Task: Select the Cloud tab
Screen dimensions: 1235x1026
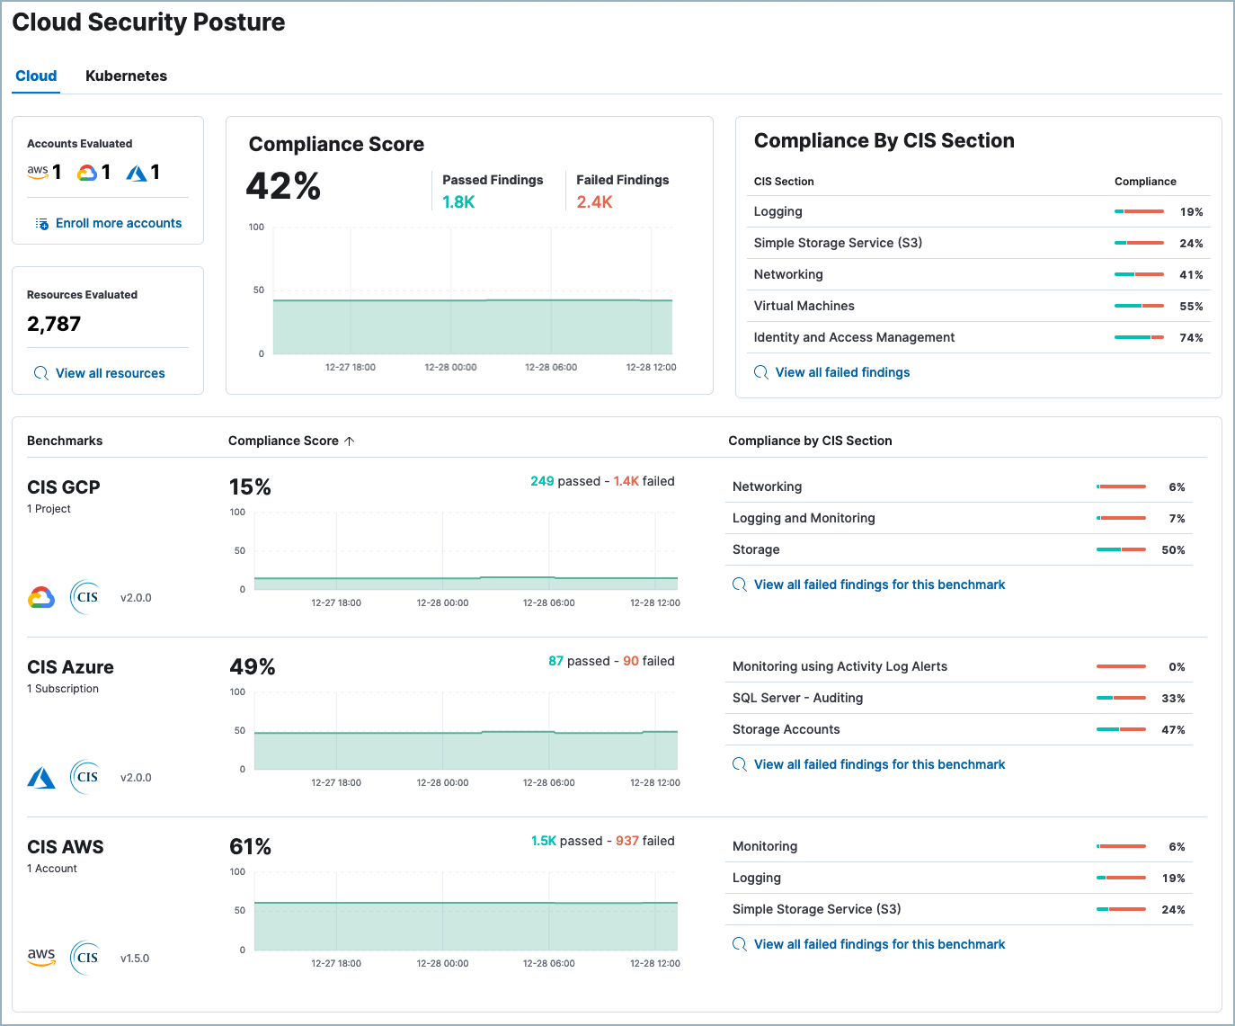Action: (x=36, y=76)
